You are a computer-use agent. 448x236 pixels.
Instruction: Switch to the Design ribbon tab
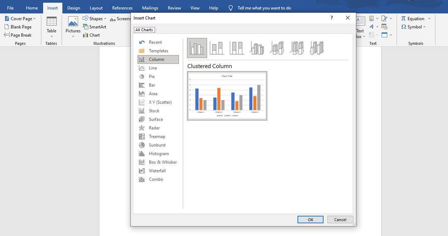point(74,8)
